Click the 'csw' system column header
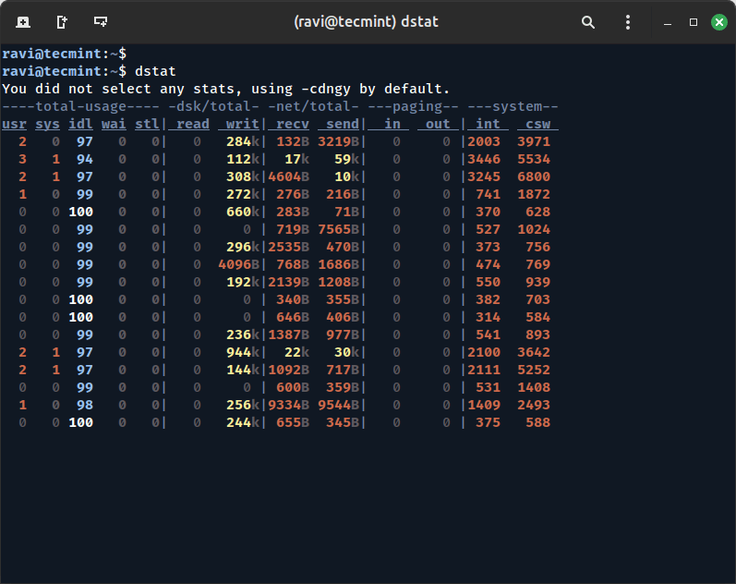Viewport: 736px width, 584px height. (x=537, y=124)
